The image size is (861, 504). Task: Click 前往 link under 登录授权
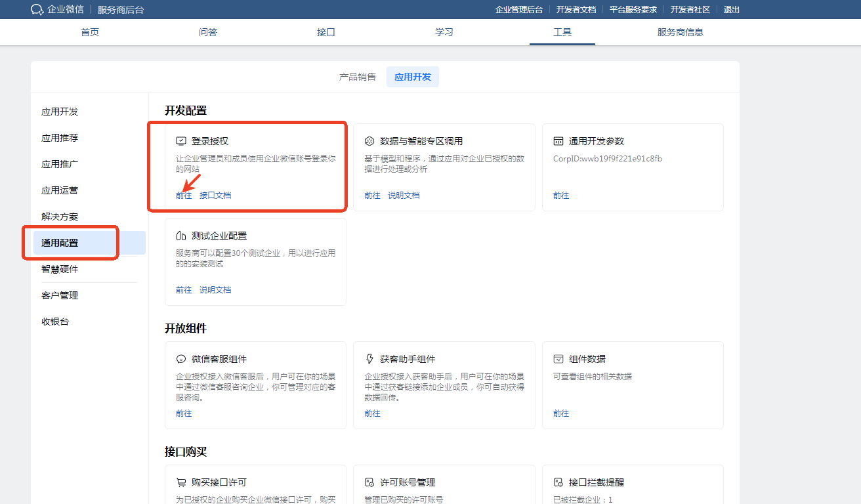coord(184,196)
